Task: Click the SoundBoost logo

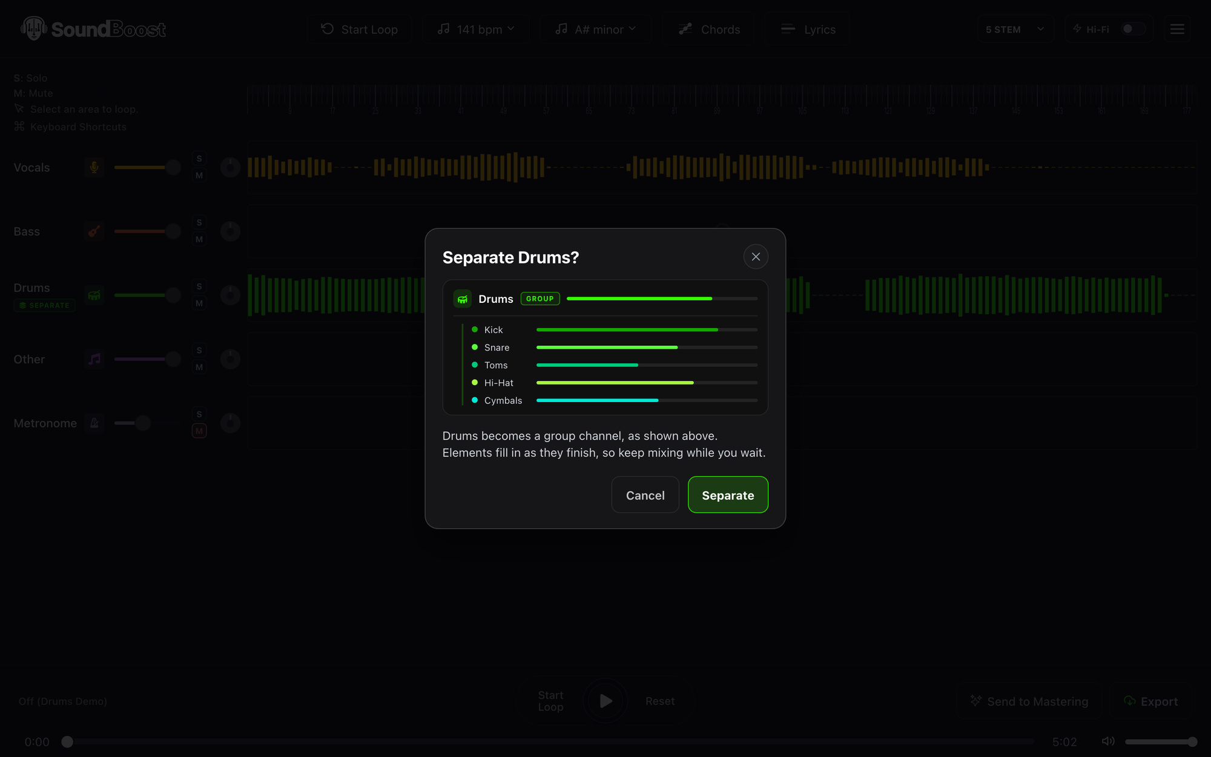Action: point(93,28)
